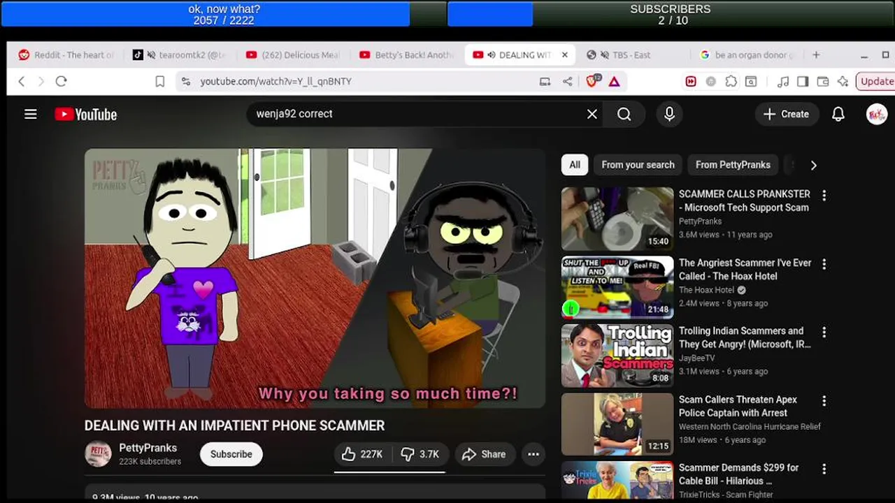The image size is (895, 503).
Task: Click the red extension icon in toolbar
Action: pos(691,82)
